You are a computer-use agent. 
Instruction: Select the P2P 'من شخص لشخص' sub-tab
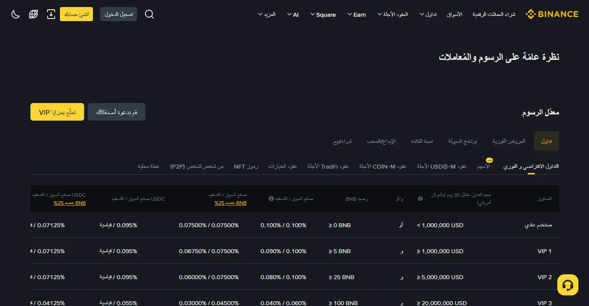pyautogui.click(x=197, y=167)
